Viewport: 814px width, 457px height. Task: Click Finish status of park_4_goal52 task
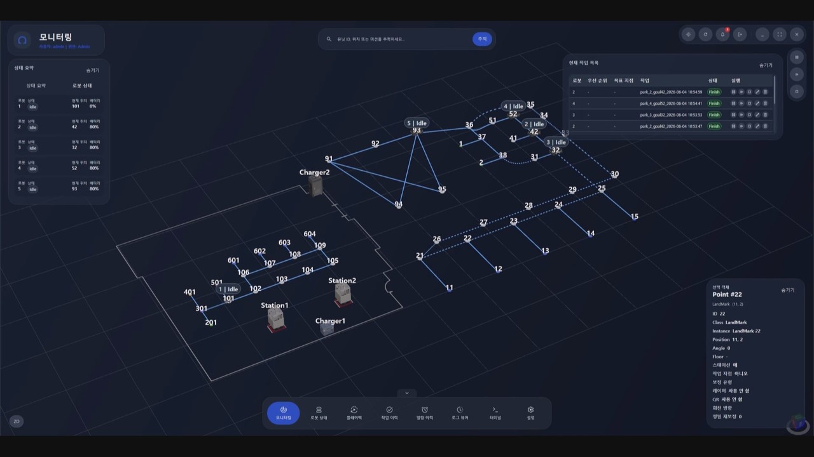pos(714,103)
